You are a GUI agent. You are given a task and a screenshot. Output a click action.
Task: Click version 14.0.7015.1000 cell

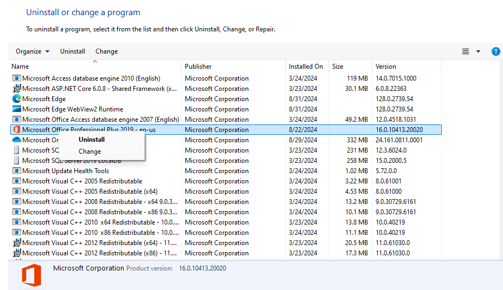(x=396, y=78)
